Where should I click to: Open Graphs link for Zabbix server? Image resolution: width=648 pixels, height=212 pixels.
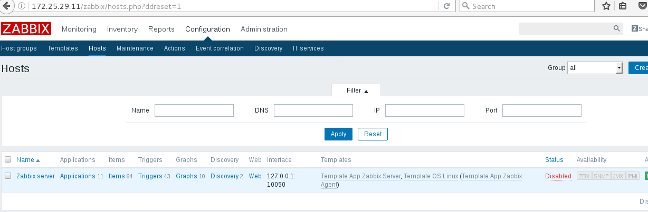coord(186,176)
